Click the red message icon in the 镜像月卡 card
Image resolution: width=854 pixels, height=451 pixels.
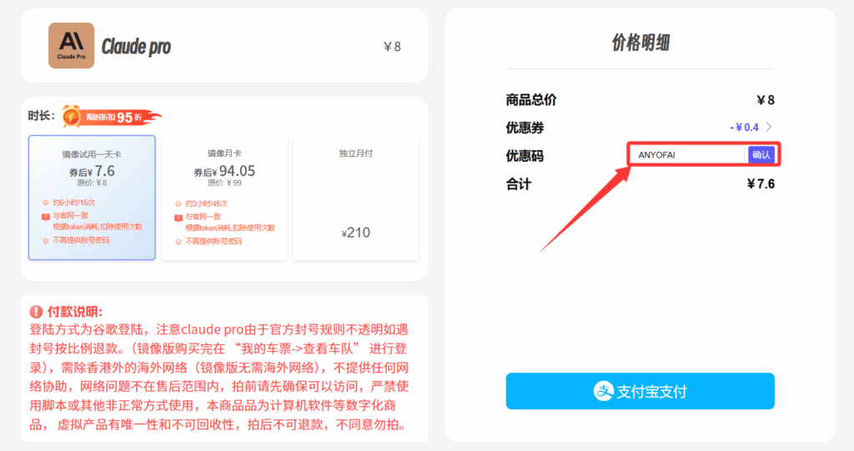(x=178, y=217)
